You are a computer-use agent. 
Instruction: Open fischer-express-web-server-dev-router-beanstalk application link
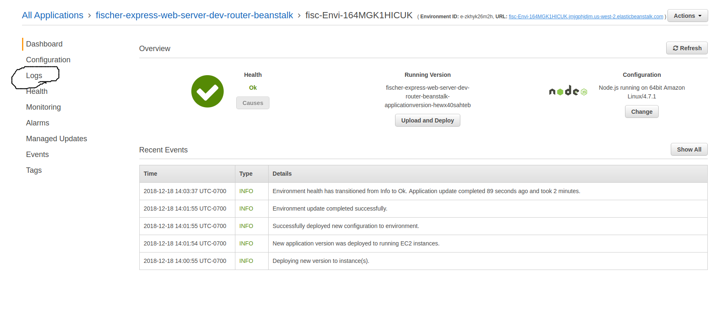click(x=194, y=15)
